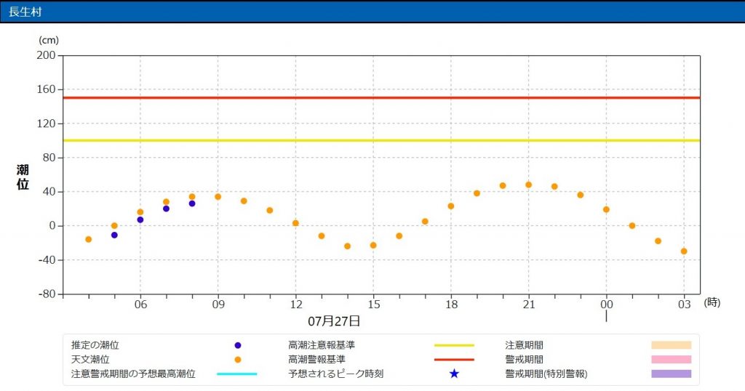The width and height of the screenshot is (745, 391).
Task: Click the orange tide point at hour 09
Action: [x=218, y=196]
